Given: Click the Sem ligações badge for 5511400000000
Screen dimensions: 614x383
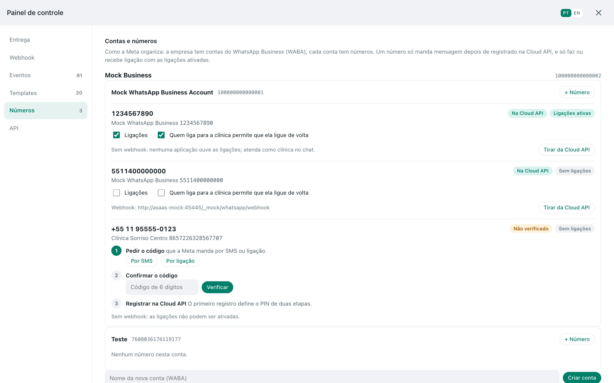Looking at the screenshot, I should click(x=575, y=171).
